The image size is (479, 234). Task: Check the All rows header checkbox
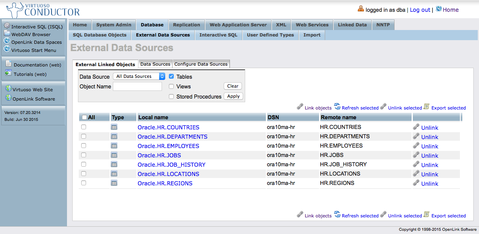point(84,117)
